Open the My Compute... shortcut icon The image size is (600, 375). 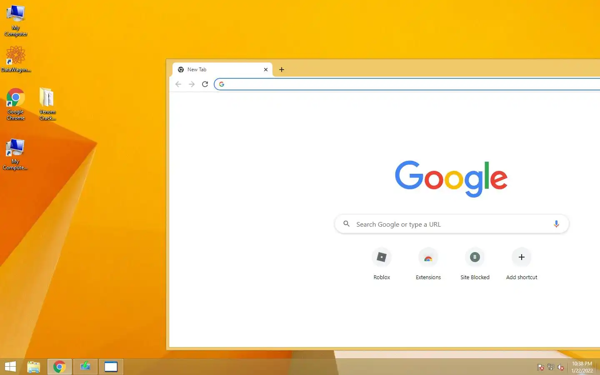[15, 154]
